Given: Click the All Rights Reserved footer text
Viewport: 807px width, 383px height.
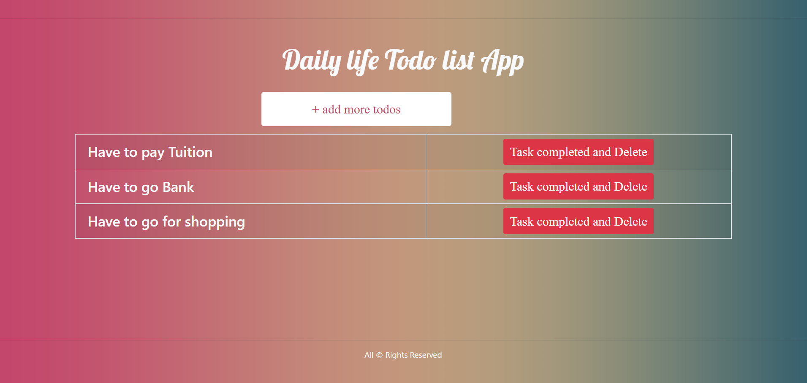Looking at the screenshot, I should [x=403, y=355].
